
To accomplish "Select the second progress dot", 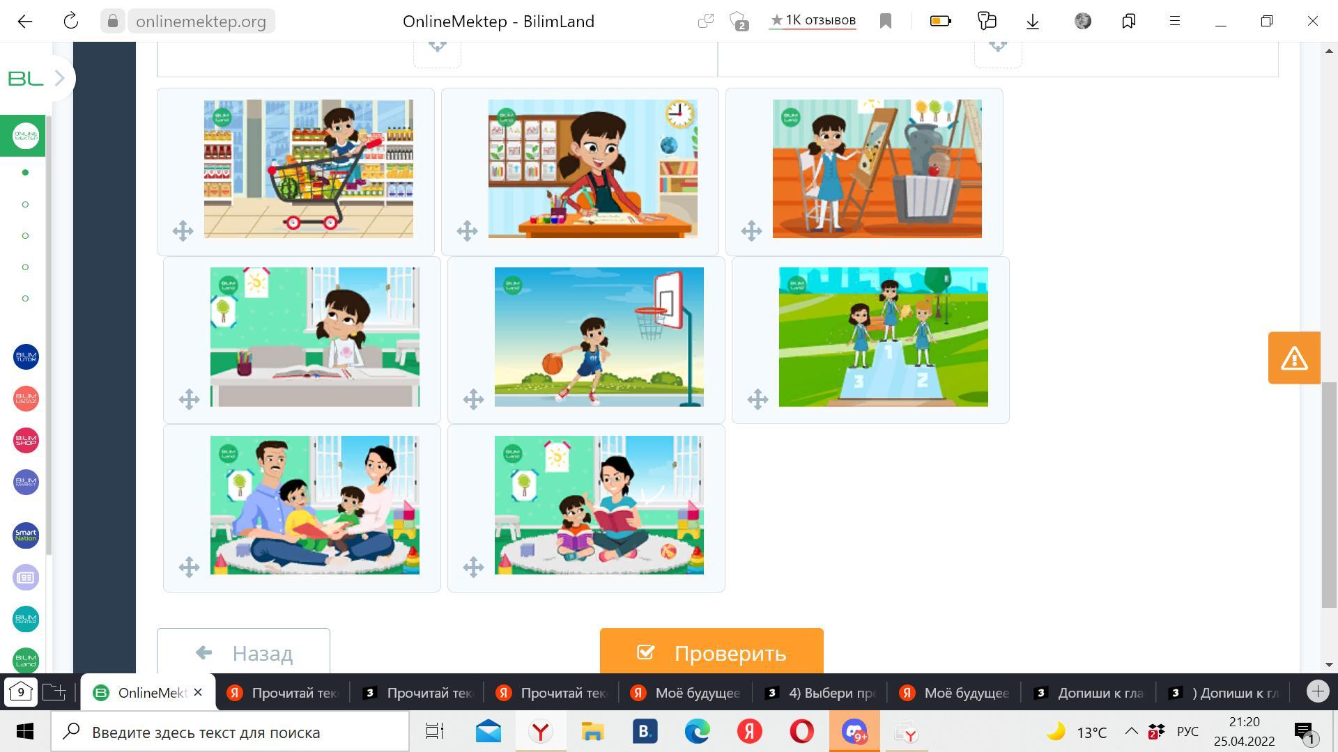I will pos(26,204).
